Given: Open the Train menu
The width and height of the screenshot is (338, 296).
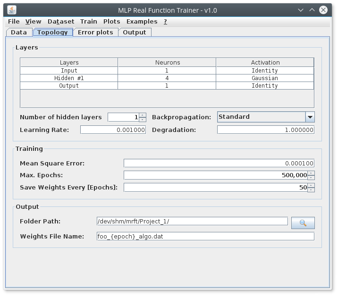Looking at the screenshot, I should (89, 22).
